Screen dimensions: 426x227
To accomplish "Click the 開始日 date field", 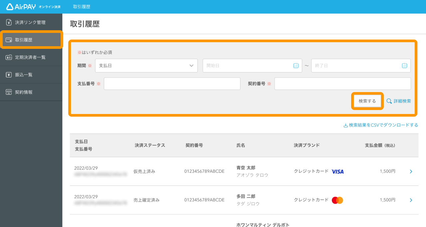I will tap(252, 65).
